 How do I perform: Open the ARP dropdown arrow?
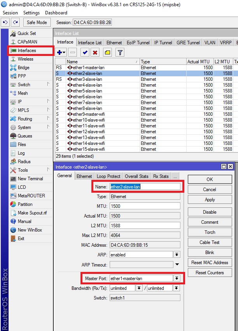177,255
